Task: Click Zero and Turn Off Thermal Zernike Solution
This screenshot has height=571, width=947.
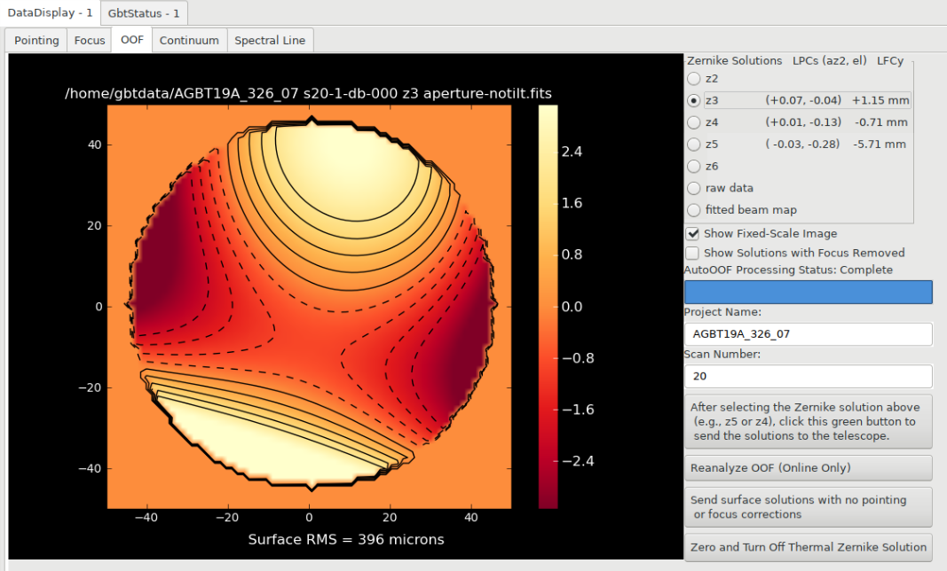Action: pos(808,547)
